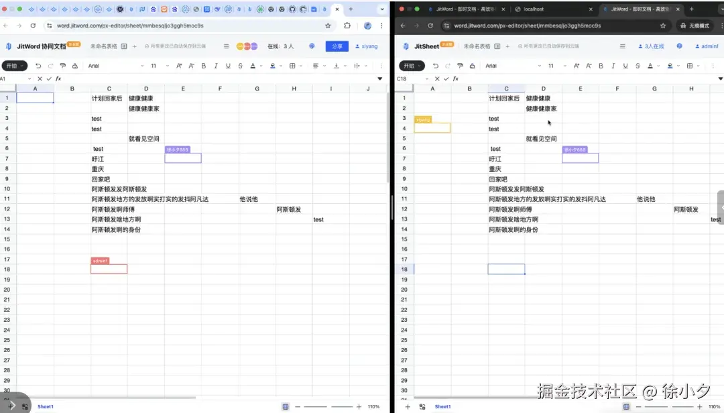
Task: Click the undo icon in JitSheet toolbar
Action: (x=437, y=64)
